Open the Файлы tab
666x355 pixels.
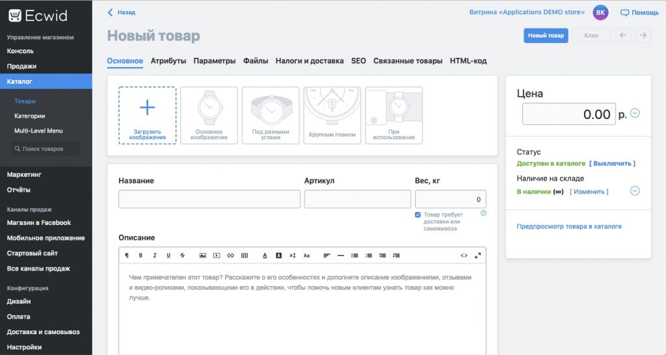[x=256, y=60]
